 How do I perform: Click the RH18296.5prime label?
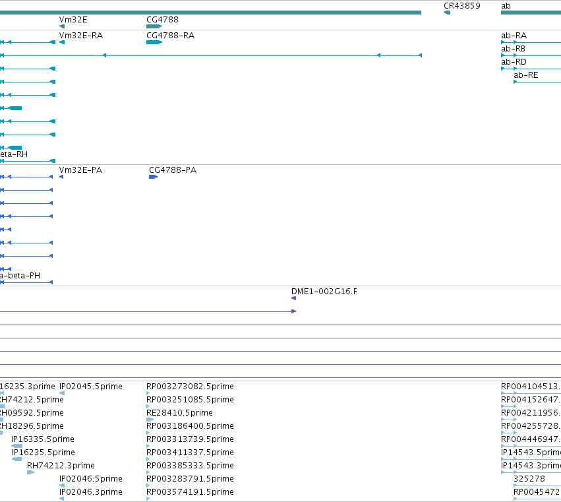tap(32, 426)
